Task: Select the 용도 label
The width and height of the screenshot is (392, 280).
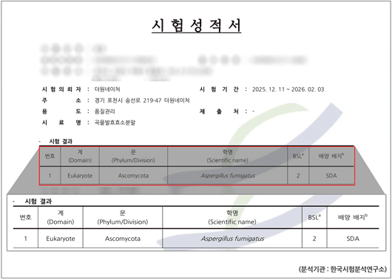Action: point(61,112)
